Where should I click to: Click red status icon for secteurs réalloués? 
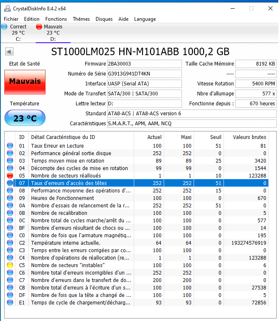pyautogui.click(x=10, y=176)
